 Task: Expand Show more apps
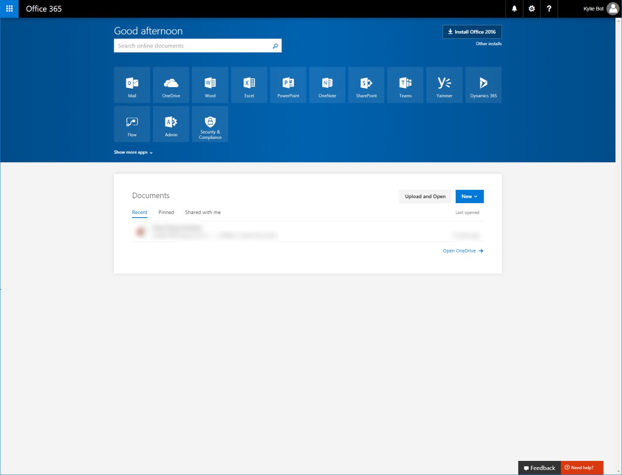[134, 153]
